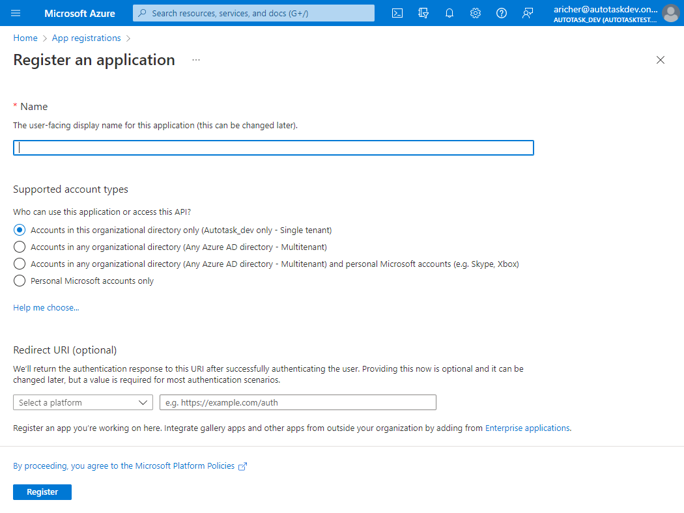684x513 pixels.
Task: Open the Help question mark menu
Action: click(502, 13)
